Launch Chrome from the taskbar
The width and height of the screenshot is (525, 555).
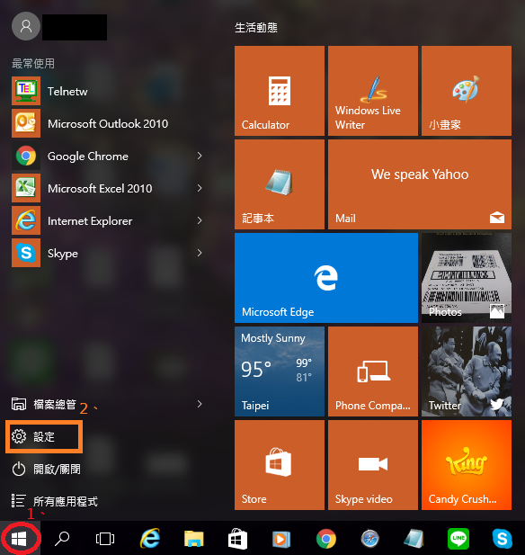point(325,539)
